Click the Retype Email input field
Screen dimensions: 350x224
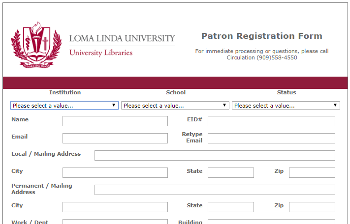coord(271,139)
